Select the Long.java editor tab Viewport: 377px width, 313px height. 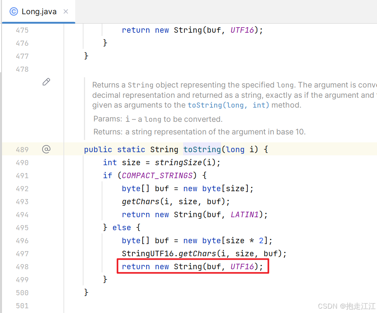[x=39, y=11]
